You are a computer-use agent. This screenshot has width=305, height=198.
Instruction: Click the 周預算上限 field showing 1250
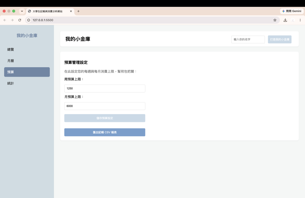(x=105, y=89)
